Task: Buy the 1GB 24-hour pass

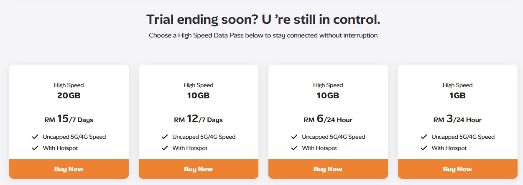Action: [x=457, y=169]
